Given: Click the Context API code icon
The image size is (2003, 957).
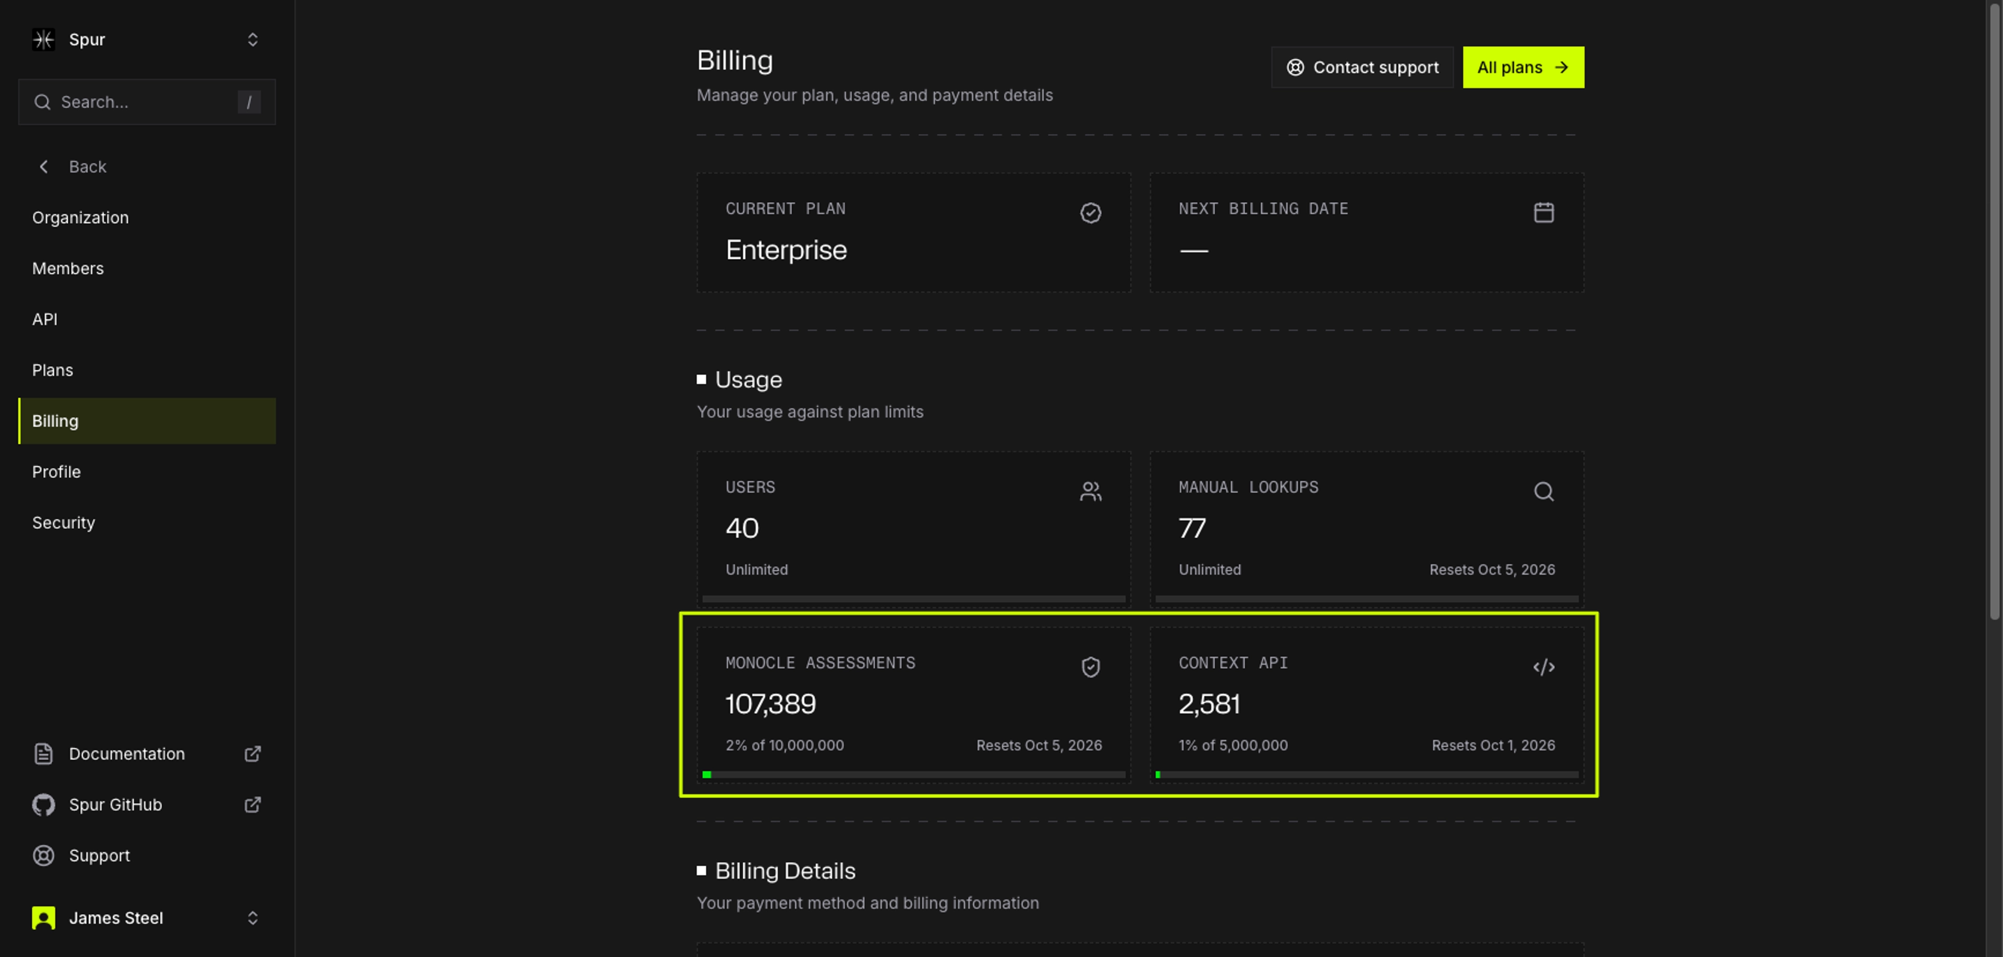Looking at the screenshot, I should click(x=1543, y=667).
